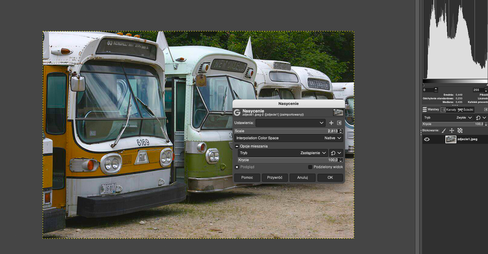
Task: Click the histogram lower range field showing 0
Action: point(428,90)
